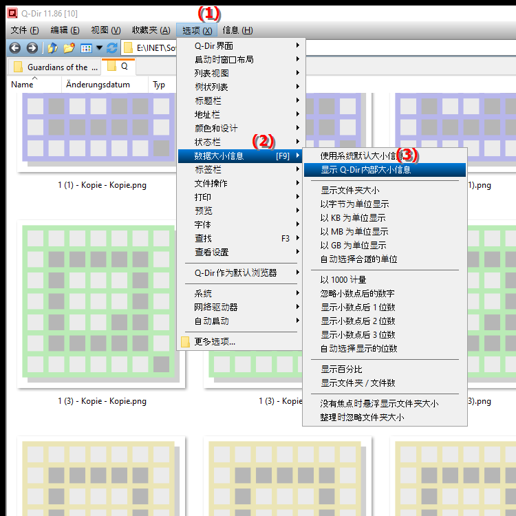Expand 标签栏 submenu
This screenshot has height=516, width=516.
point(241,169)
